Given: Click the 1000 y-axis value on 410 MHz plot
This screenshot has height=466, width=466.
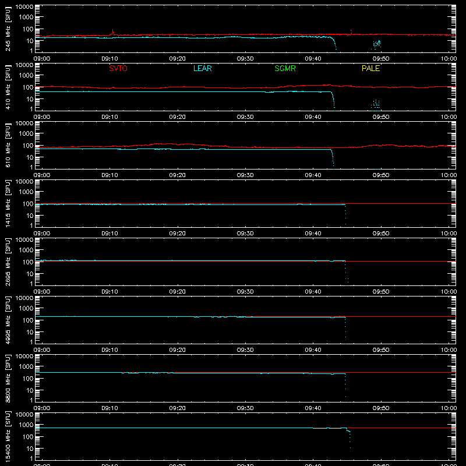Looking at the screenshot, I should [x=26, y=75].
